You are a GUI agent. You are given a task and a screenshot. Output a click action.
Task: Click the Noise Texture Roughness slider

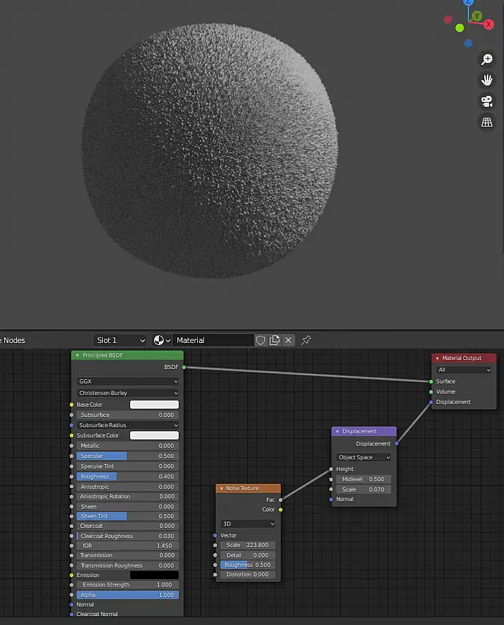pos(248,565)
